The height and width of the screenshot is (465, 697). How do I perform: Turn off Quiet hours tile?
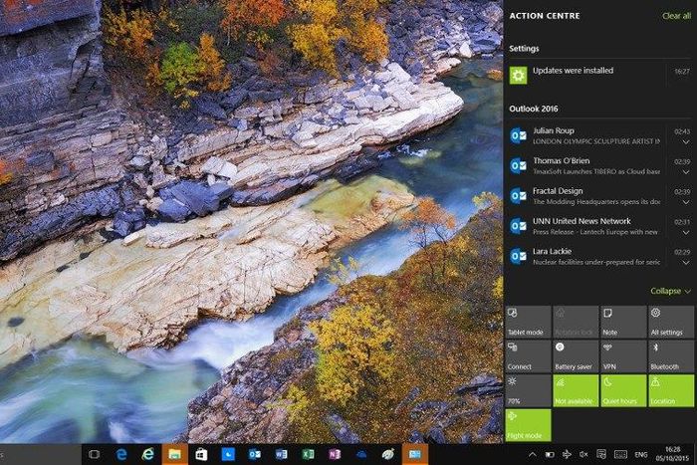click(623, 390)
